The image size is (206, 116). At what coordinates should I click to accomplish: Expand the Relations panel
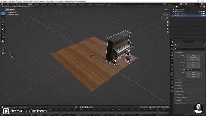[179, 83]
